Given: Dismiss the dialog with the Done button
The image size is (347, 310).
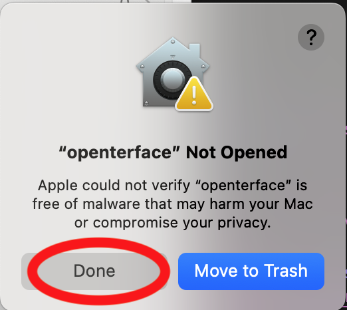Looking at the screenshot, I should pyautogui.click(x=94, y=271).
